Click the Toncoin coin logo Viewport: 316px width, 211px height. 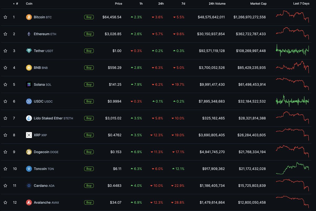(29, 169)
